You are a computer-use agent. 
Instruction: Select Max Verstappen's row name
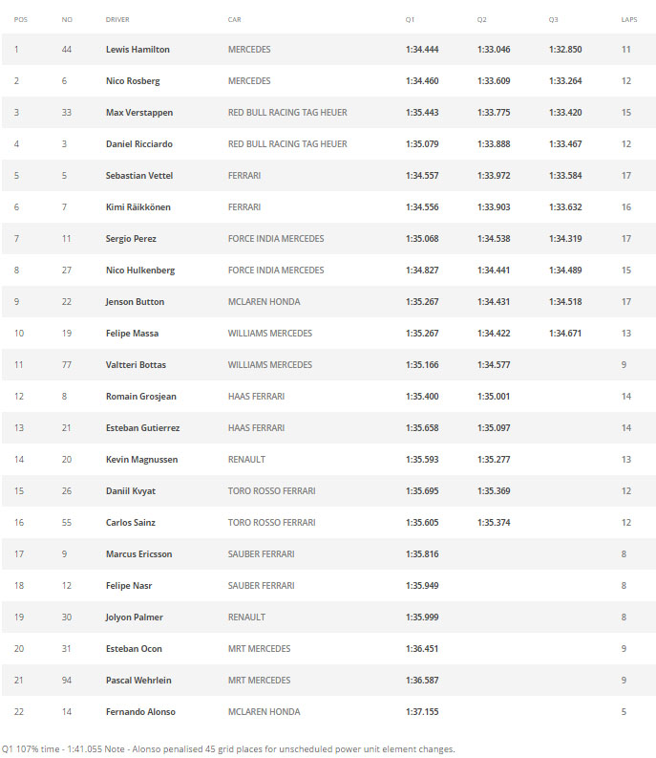(139, 113)
